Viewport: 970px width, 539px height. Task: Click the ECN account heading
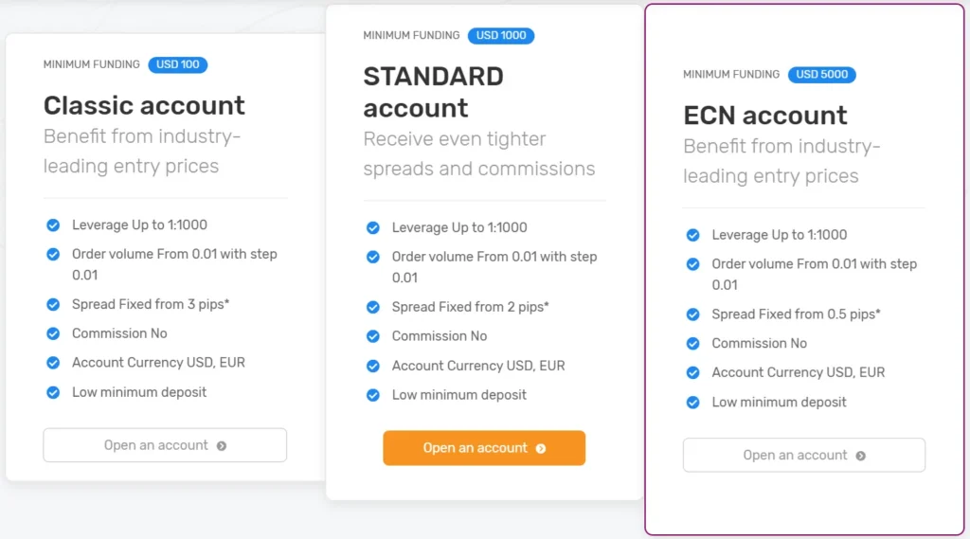765,116
